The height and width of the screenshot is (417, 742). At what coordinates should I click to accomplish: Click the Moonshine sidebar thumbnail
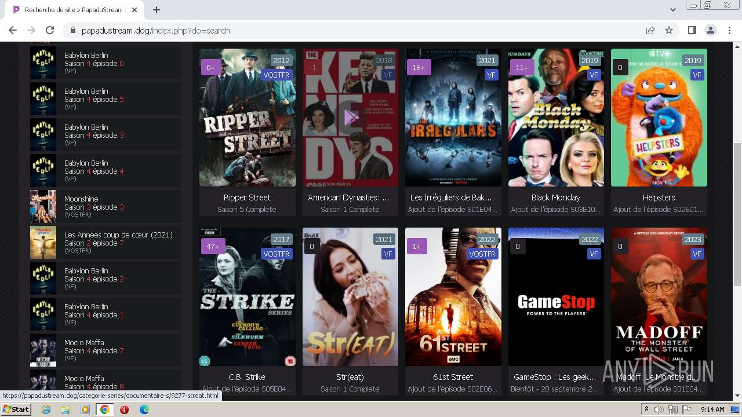[x=43, y=207]
